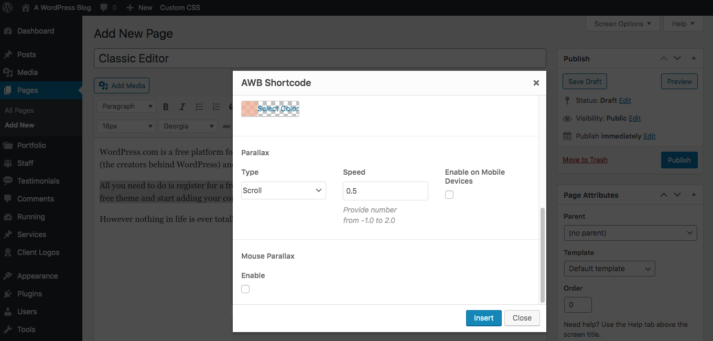This screenshot has width=713, height=341.
Task: Click the Staff sidebar icon
Action: [8, 163]
